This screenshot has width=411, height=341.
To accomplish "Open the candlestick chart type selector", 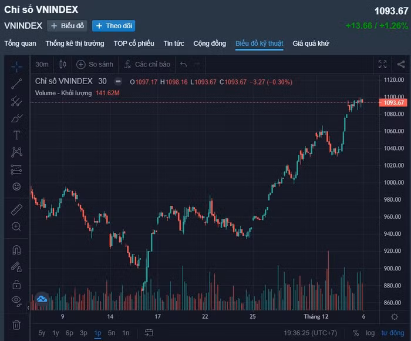I will coord(63,64).
